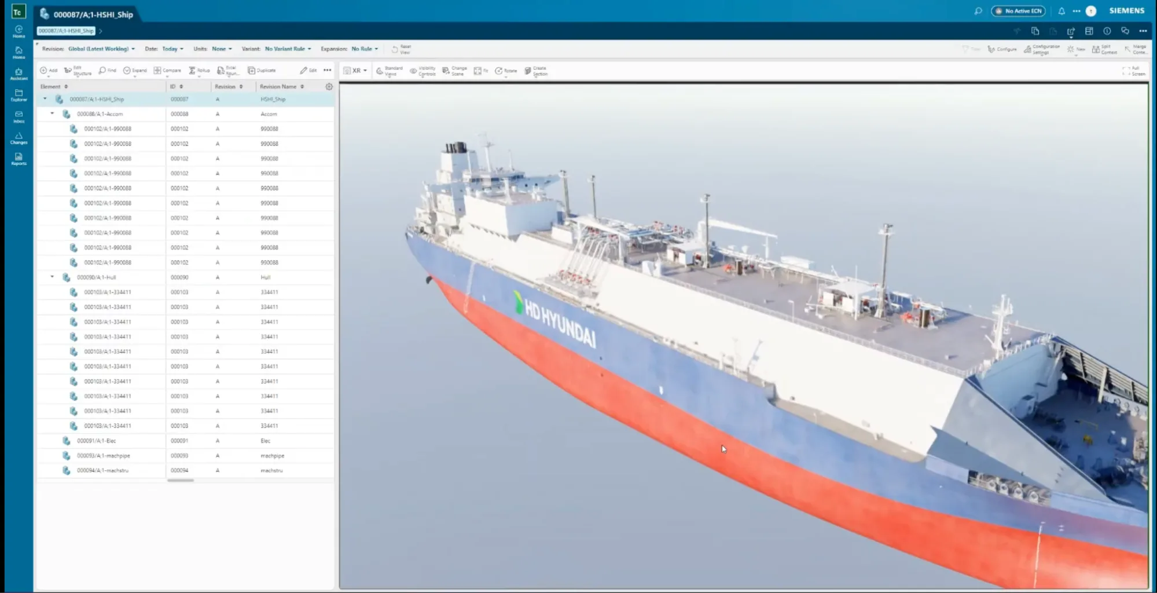This screenshot has width=1157, height=593.
Task: Click the New button in top toolbar
Action: (x=1076, y=49)
